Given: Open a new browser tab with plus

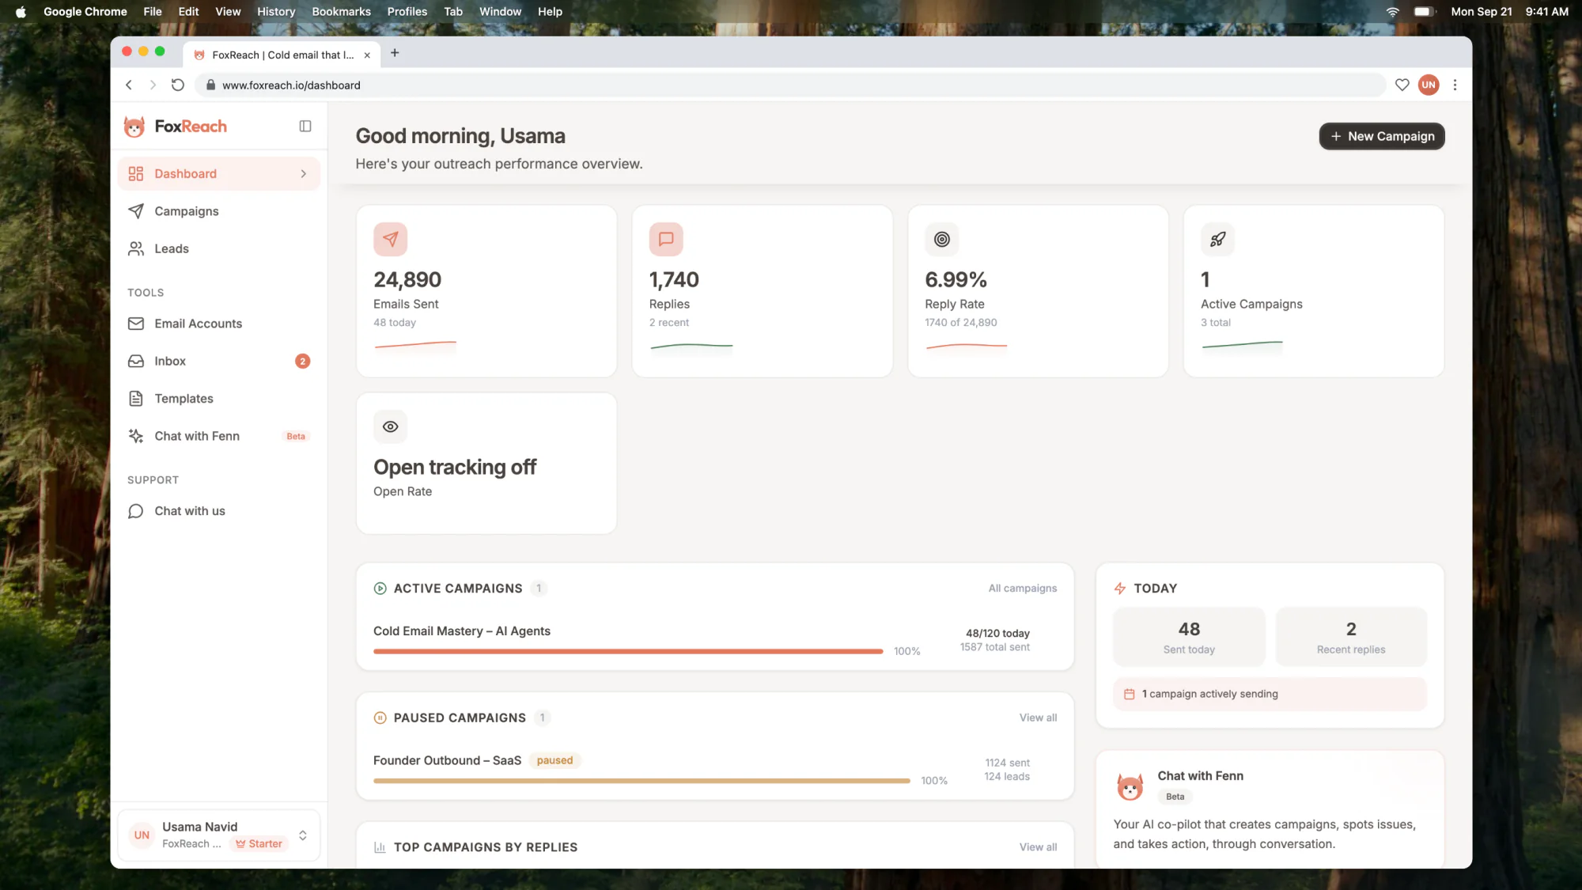Looking at the screenshot, I should 395,53.
